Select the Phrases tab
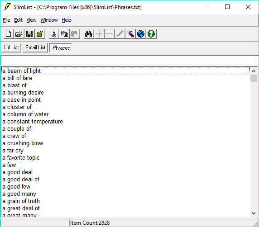Viewport: 259px width, 227px height. click(61, 47)
